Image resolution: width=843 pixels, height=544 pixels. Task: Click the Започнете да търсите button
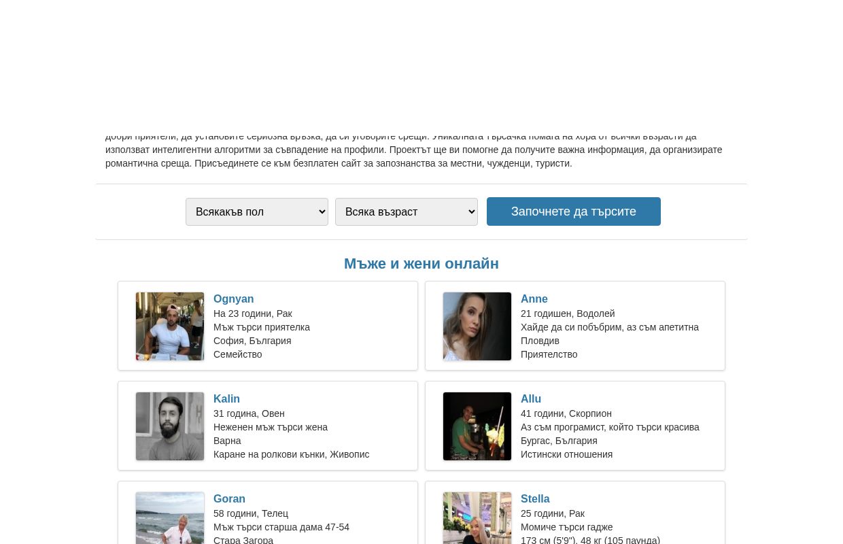[x=574, y=211]
